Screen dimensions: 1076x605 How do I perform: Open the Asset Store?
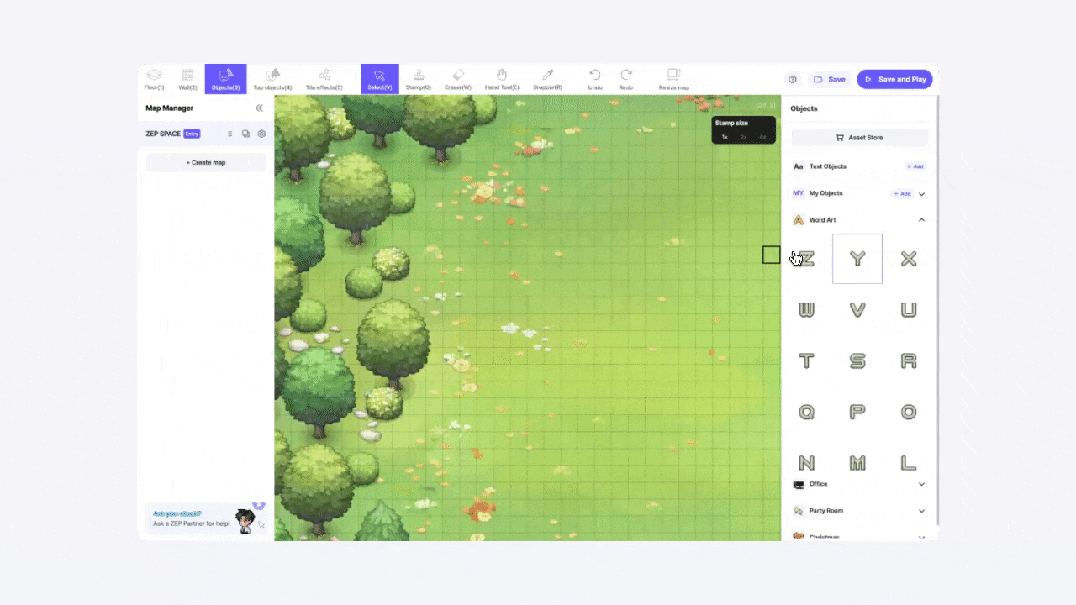860,137
